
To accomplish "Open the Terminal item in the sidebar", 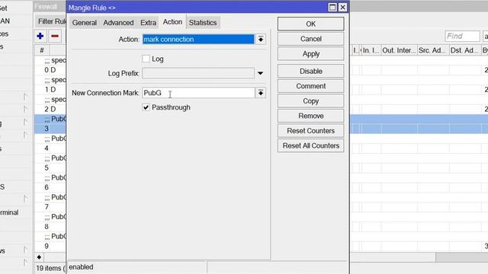I will [9, 212].
